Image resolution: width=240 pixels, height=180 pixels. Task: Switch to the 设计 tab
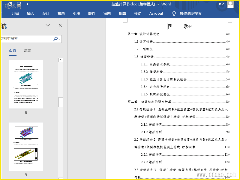[46, 13]
